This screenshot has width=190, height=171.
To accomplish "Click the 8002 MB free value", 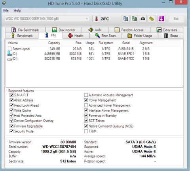I will [x=75, y=54].
